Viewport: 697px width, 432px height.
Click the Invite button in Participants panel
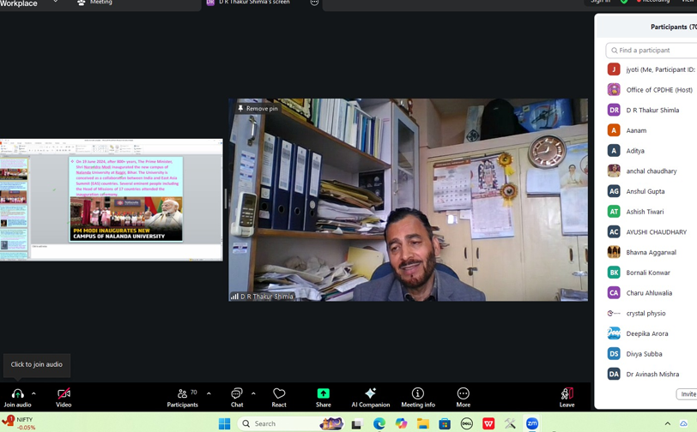click(688, 394)
